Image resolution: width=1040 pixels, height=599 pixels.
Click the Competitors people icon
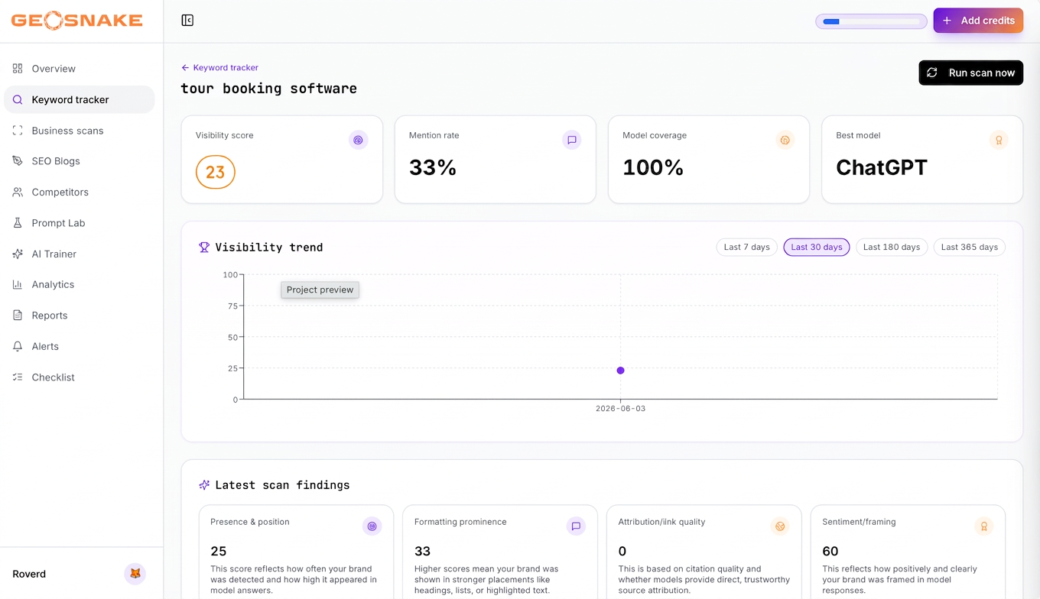18,192
